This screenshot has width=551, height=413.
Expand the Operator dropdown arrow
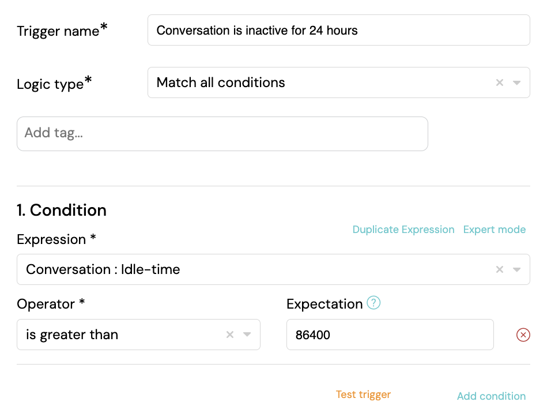coord(247,335)
